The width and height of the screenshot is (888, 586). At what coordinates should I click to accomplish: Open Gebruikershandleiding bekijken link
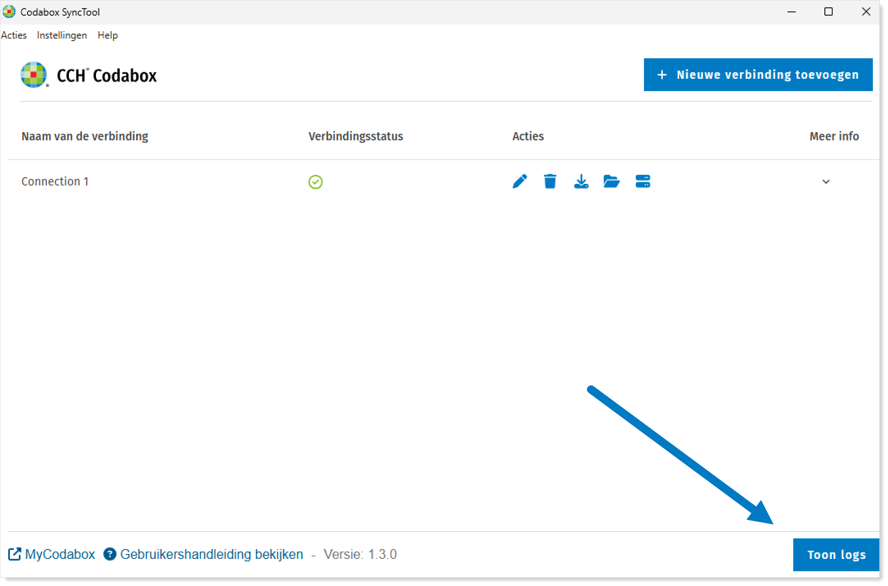pyautogui.click(x=212, y=554)
